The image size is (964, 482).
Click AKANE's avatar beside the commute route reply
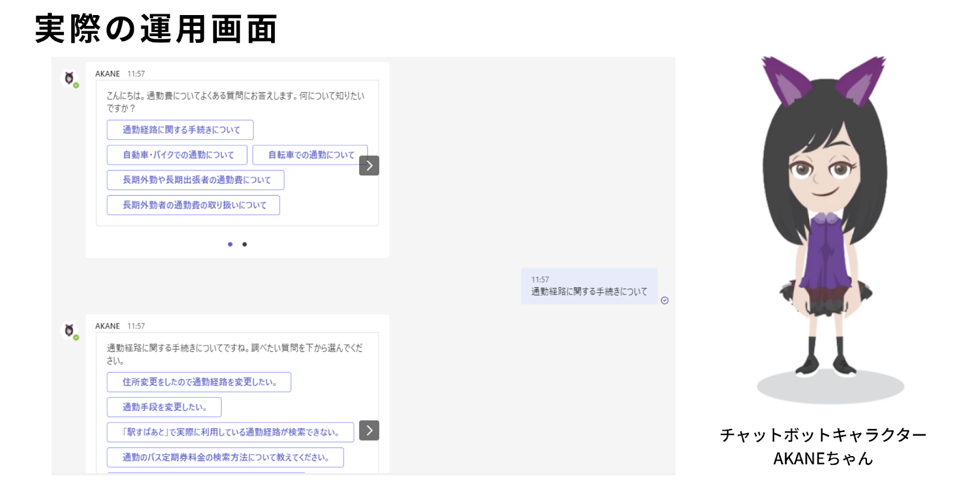(70, 331)
